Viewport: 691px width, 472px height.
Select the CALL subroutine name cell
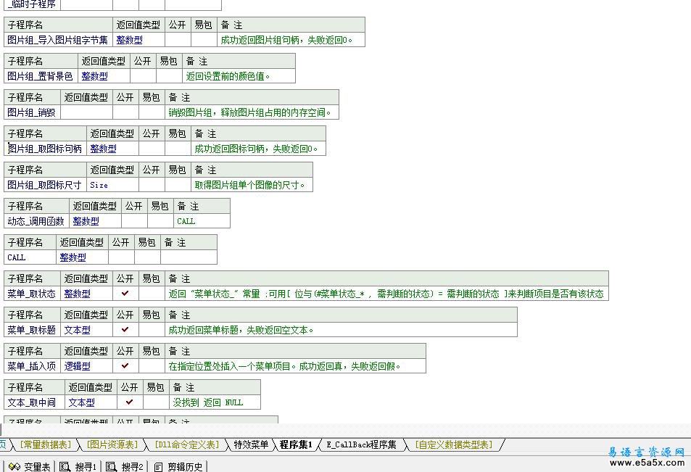pos(30,257)
